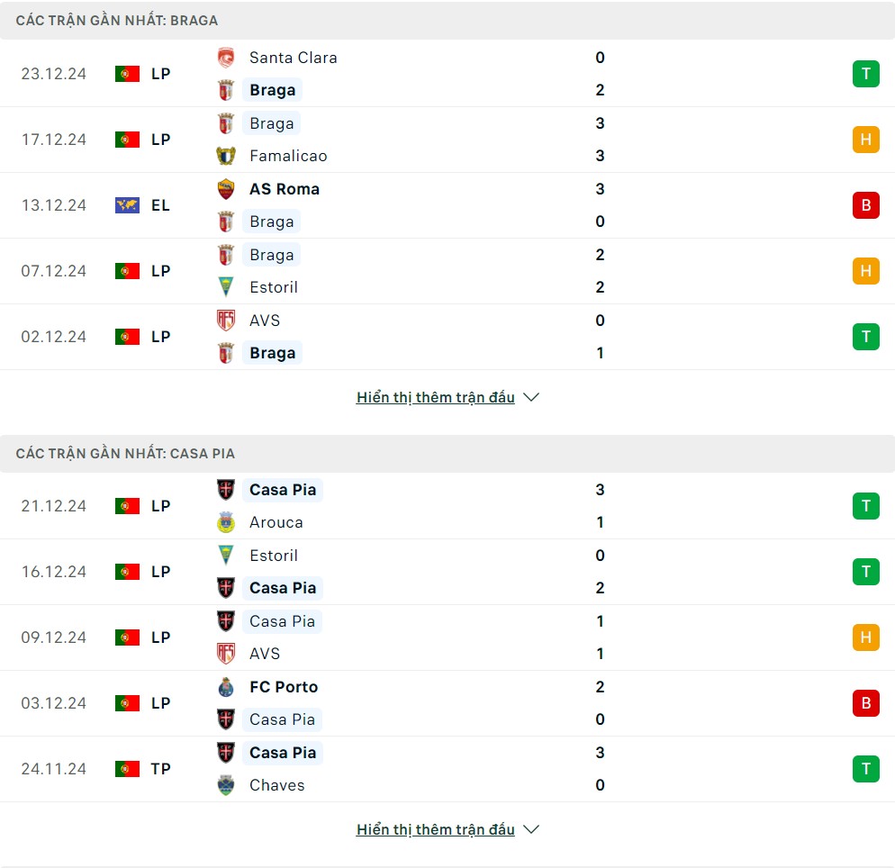The width and height of the screenshot is (895, 868).
Task: Click the FC Porto club crest
Action: click(x=226, y=687)
